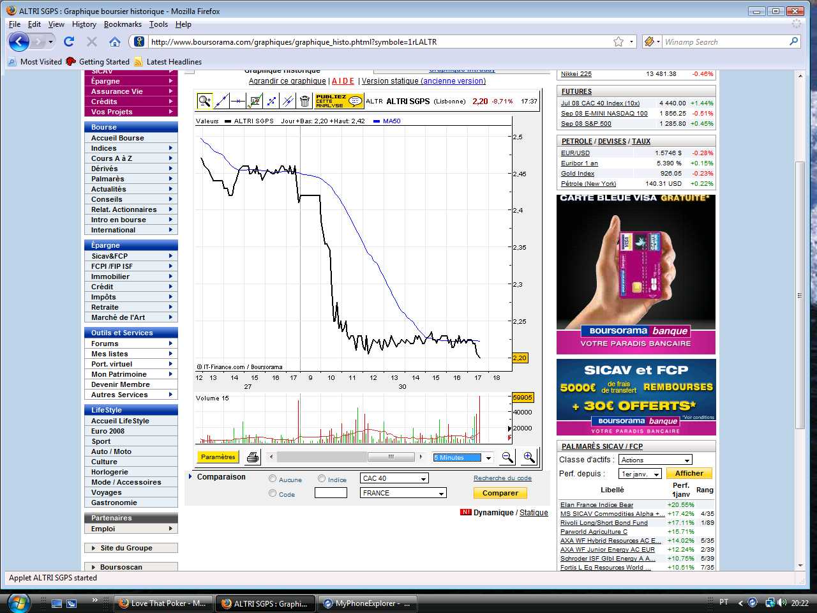Switch to the Statique chart version link

(534, 513)
